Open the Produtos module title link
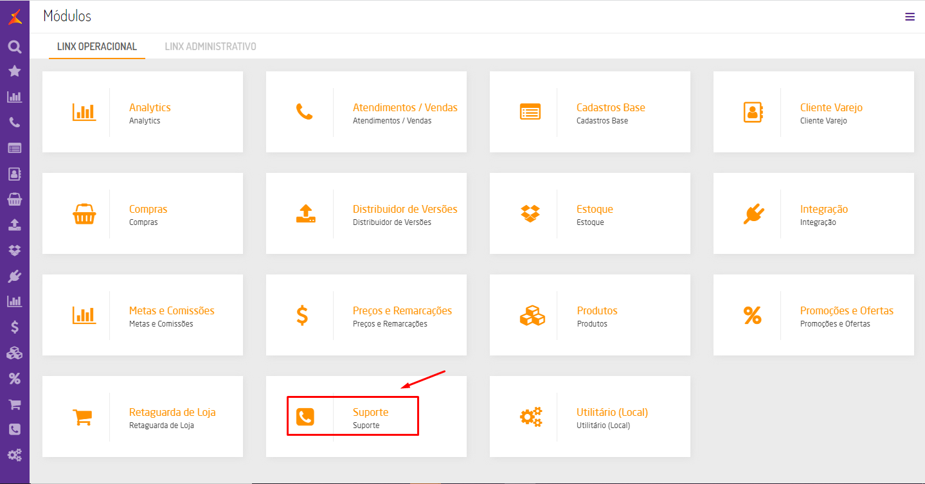 pos(597,310)
